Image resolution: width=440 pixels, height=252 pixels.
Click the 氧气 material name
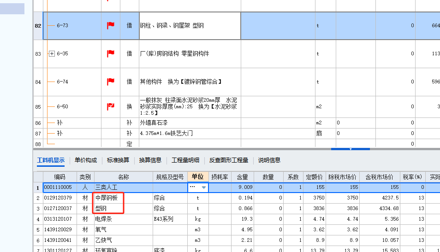point(101,230)
